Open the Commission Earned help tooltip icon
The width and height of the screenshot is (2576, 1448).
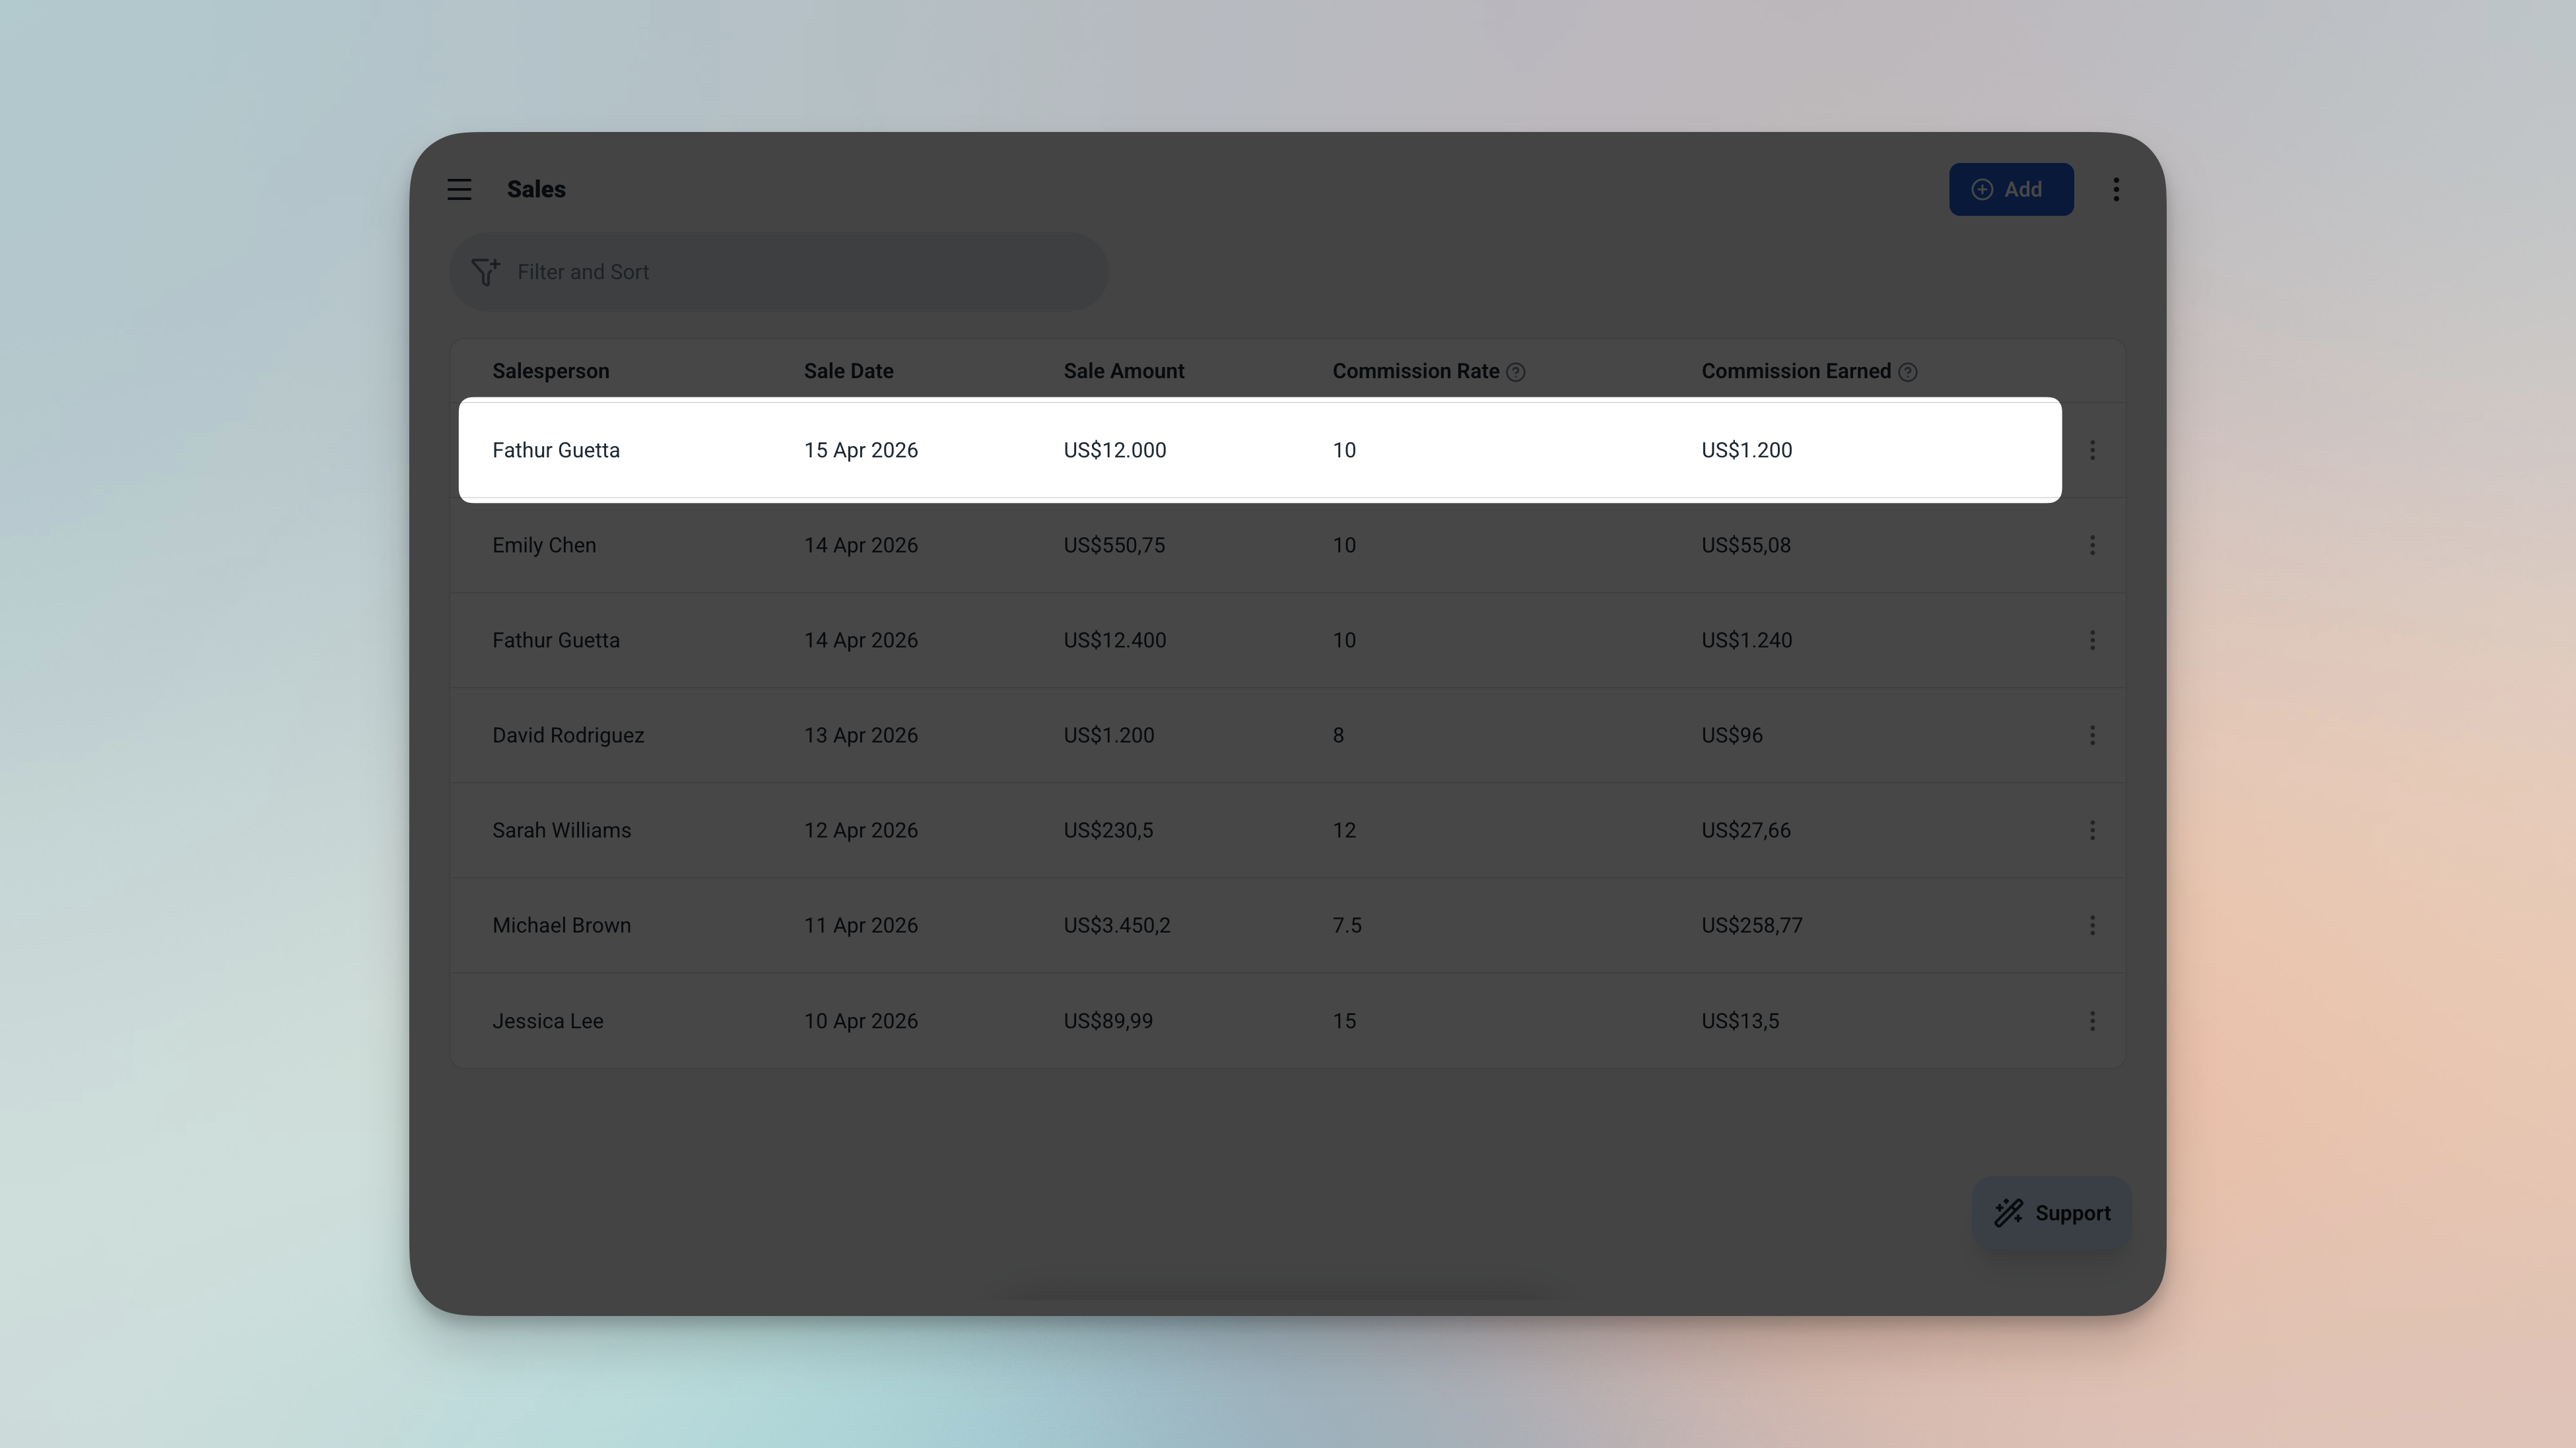click(x=1908, y=371)
